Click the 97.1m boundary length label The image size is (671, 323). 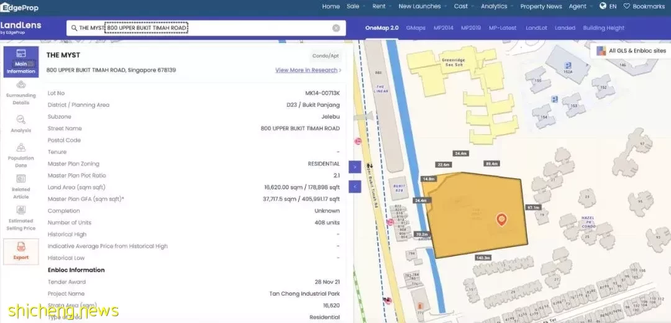pos(533,207)
